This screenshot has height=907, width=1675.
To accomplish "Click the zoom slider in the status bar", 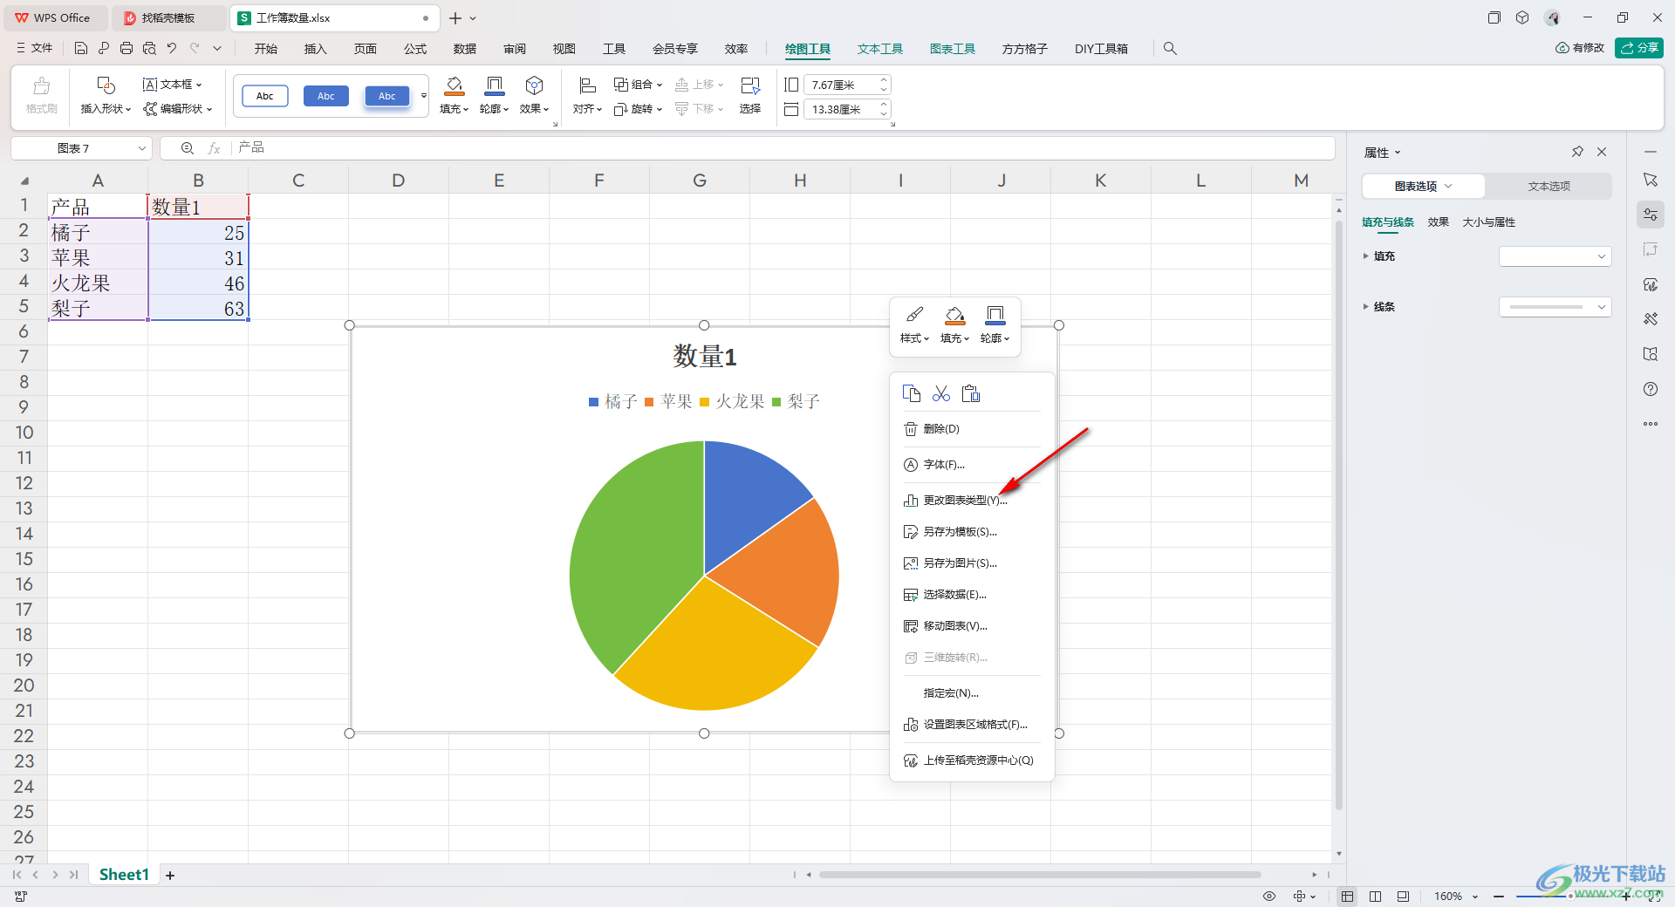I will click(1570, 896).
